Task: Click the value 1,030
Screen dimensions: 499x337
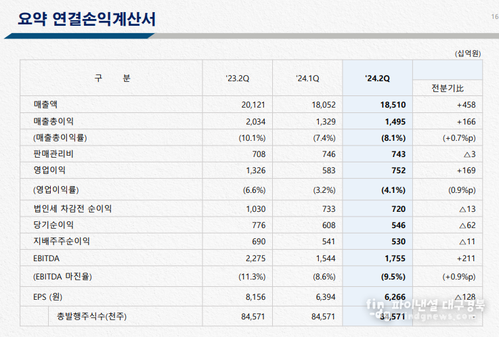Action: pos(255,209)
